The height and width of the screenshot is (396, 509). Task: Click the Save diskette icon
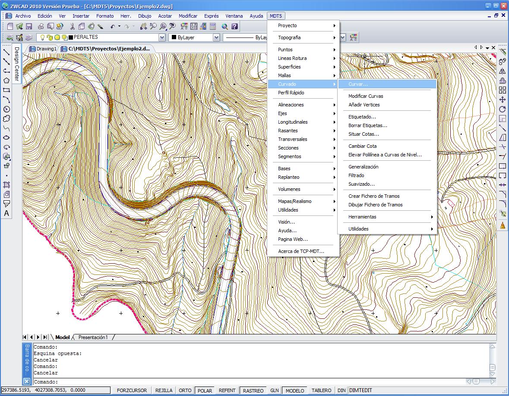click(29, 27)
